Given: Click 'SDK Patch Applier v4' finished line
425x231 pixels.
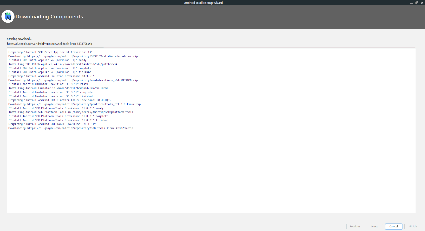Looking at the screenshot, I should point(50,72).
